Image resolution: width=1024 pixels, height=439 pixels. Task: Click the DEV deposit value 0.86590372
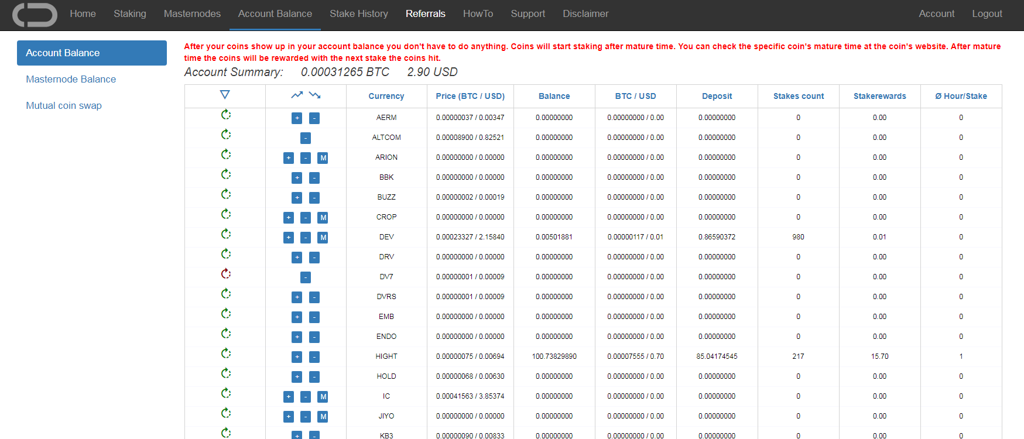(717, 237)
